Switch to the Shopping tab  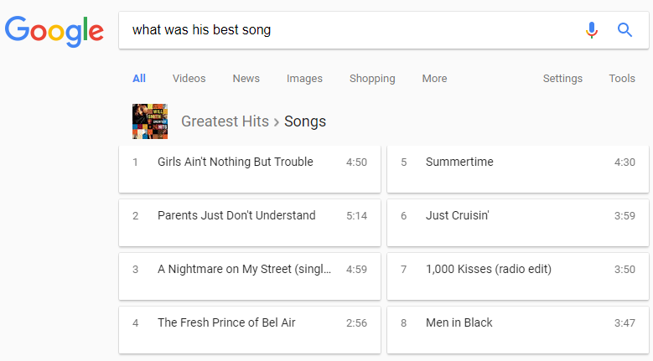coord(372,79)
